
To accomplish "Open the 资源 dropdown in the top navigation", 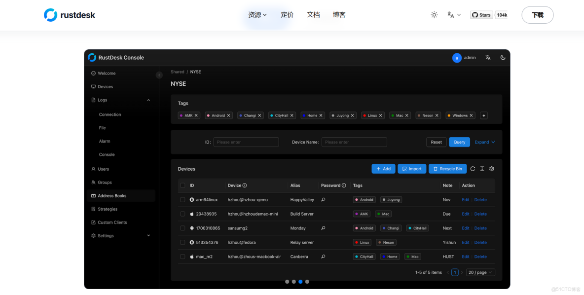I will click(x=257, y=15).
